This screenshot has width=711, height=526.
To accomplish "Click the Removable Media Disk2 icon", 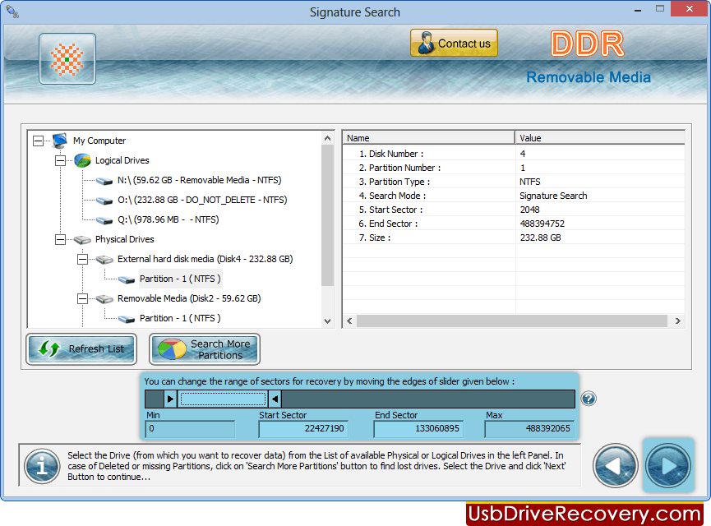I will (104, 299).
